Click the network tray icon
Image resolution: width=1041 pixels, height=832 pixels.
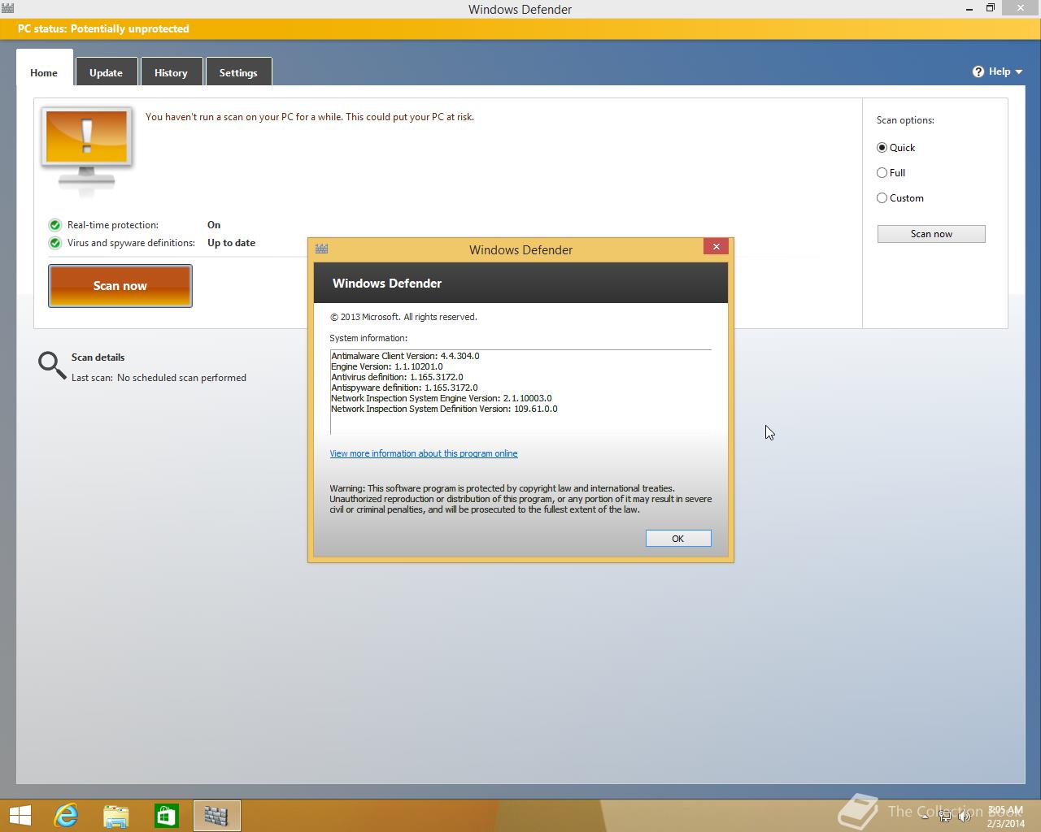click(x=945, y=817)
